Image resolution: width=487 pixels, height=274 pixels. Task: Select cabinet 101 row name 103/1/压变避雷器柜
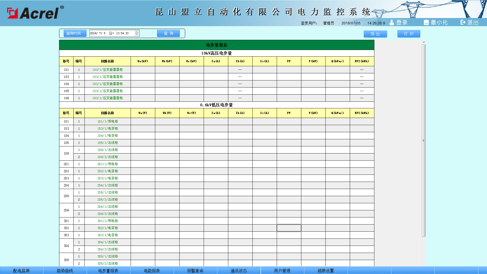pos(108,70)
